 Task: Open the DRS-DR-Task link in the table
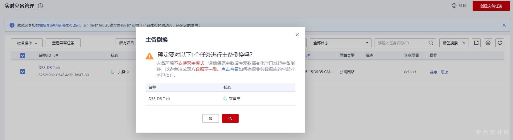click(49, 68)
